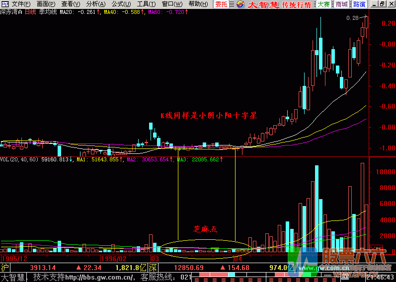Image resolution: width=396 pixels, height=282 pixels.
Task: Switch to 传统行情 traditional quotes view
Action: pos(296,4)
